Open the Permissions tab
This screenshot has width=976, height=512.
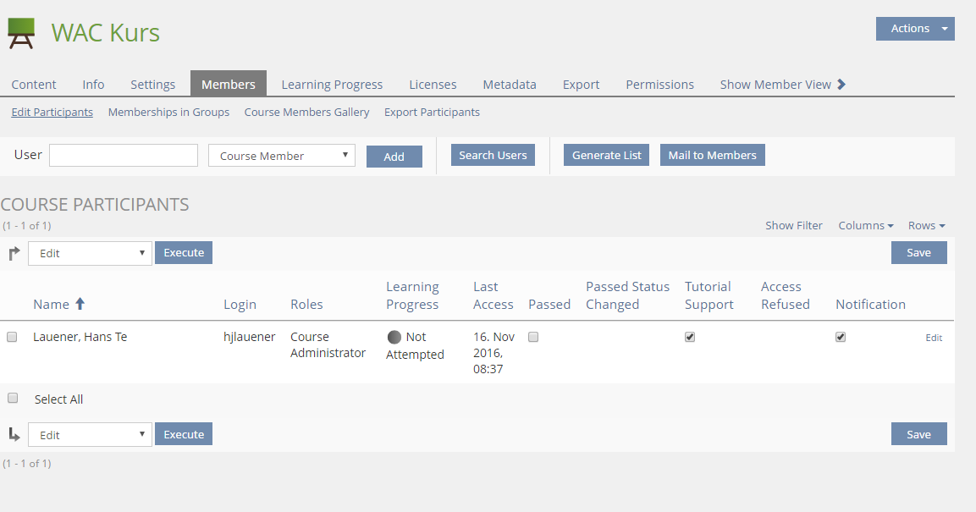pos(659,84)
